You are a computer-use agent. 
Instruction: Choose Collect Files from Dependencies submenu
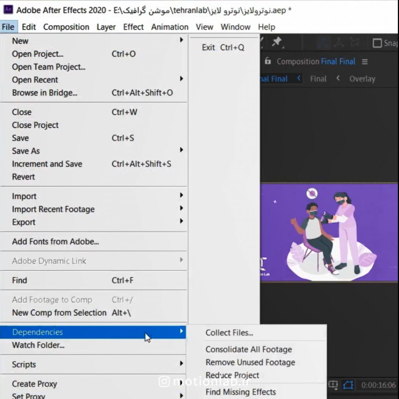pyautogui.click(x=229, y=333)
